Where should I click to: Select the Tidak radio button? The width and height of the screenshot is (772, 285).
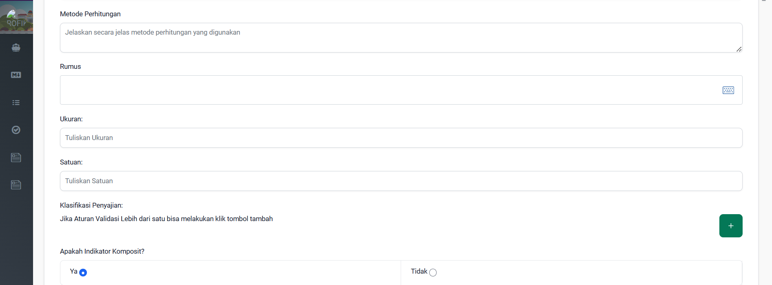pyautogui.click(x=433, y=273)
